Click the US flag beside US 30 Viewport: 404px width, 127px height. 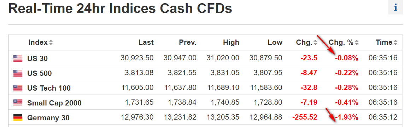point(18,58)
